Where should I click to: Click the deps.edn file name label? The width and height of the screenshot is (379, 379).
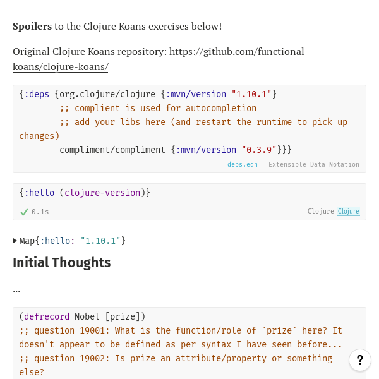pos(243,164)
